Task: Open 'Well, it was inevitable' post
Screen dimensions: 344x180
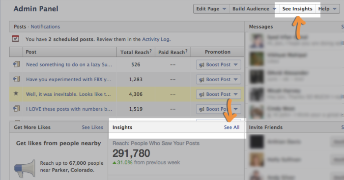Action: pyautogui.click(x=68, y=94)
